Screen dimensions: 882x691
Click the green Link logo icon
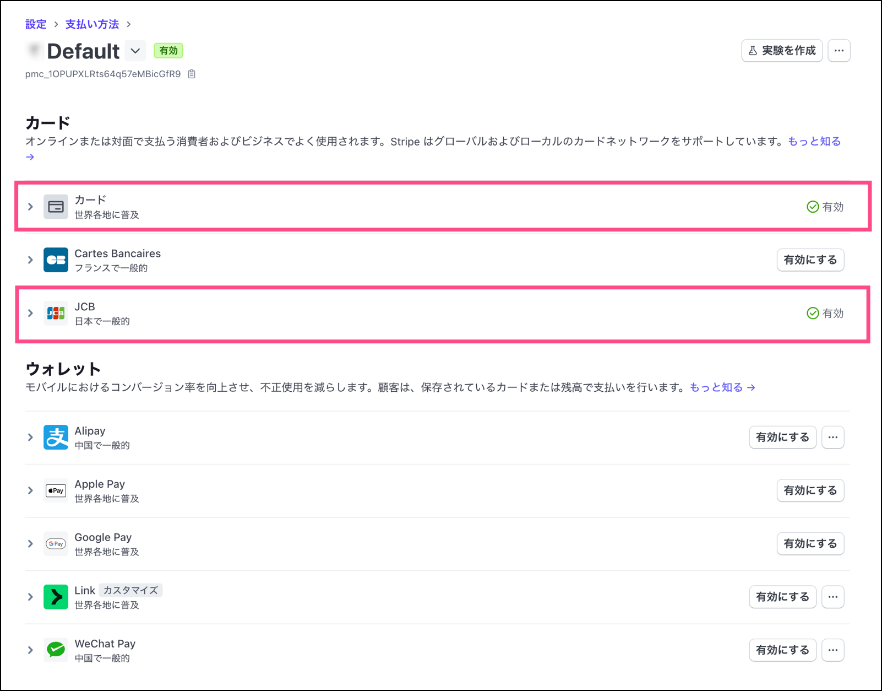click(x=56, y=597)
